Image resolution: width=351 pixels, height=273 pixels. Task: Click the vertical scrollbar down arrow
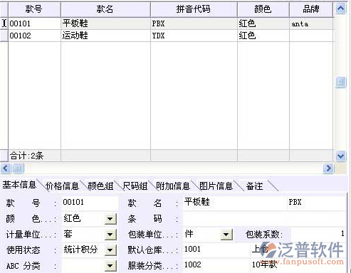pyautogui.click(x=341, y=156)
